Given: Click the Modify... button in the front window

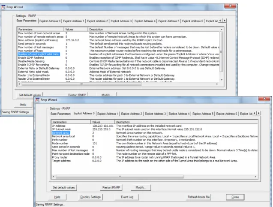Looking at the screenshot, I should 141,188.
